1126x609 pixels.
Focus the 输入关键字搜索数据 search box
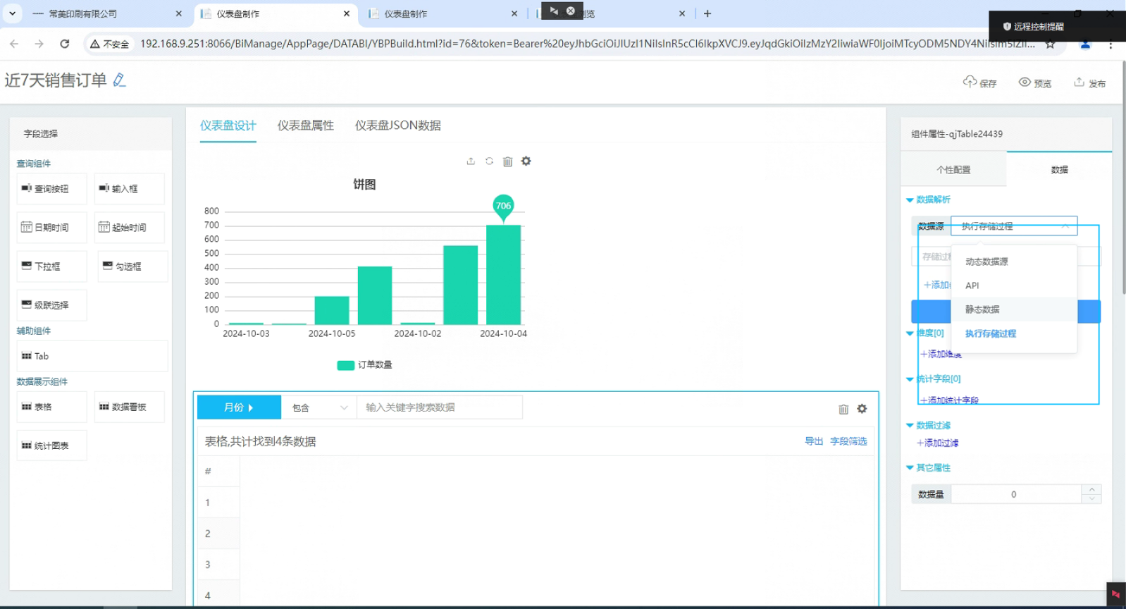[x=440, y=407]
